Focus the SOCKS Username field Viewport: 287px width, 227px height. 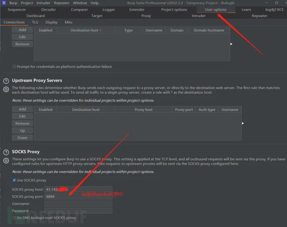pyautogui.click(x=78, y=204)
